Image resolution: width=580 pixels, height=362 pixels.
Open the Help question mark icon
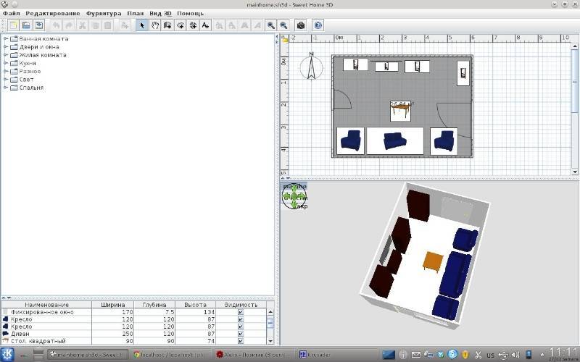click(318, 25)
